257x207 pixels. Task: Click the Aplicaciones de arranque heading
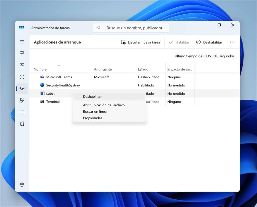click(57, 42)
